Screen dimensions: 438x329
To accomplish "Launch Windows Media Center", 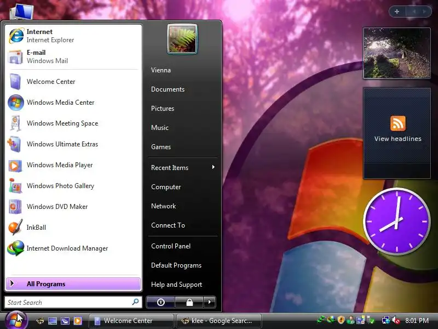I will tap(73, 103).
